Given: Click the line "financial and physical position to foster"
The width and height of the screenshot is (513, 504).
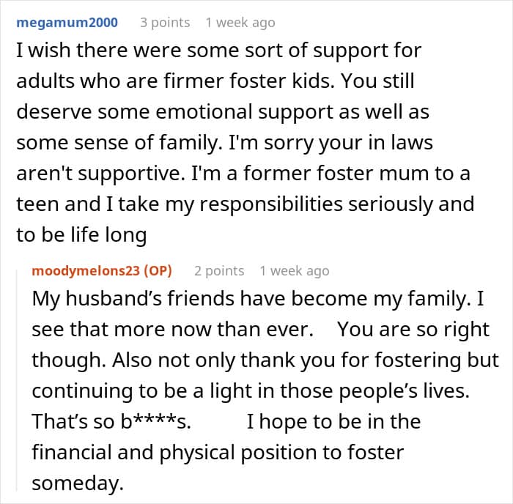Looking at the screenshot, I should pos(217,452).
